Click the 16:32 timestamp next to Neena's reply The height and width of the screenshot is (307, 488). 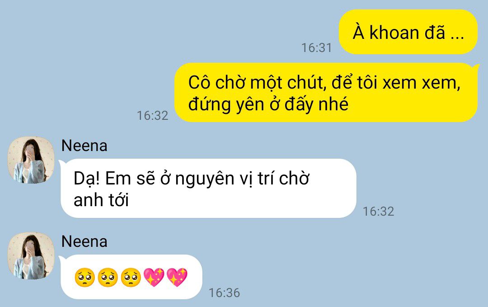click(379, 212)
